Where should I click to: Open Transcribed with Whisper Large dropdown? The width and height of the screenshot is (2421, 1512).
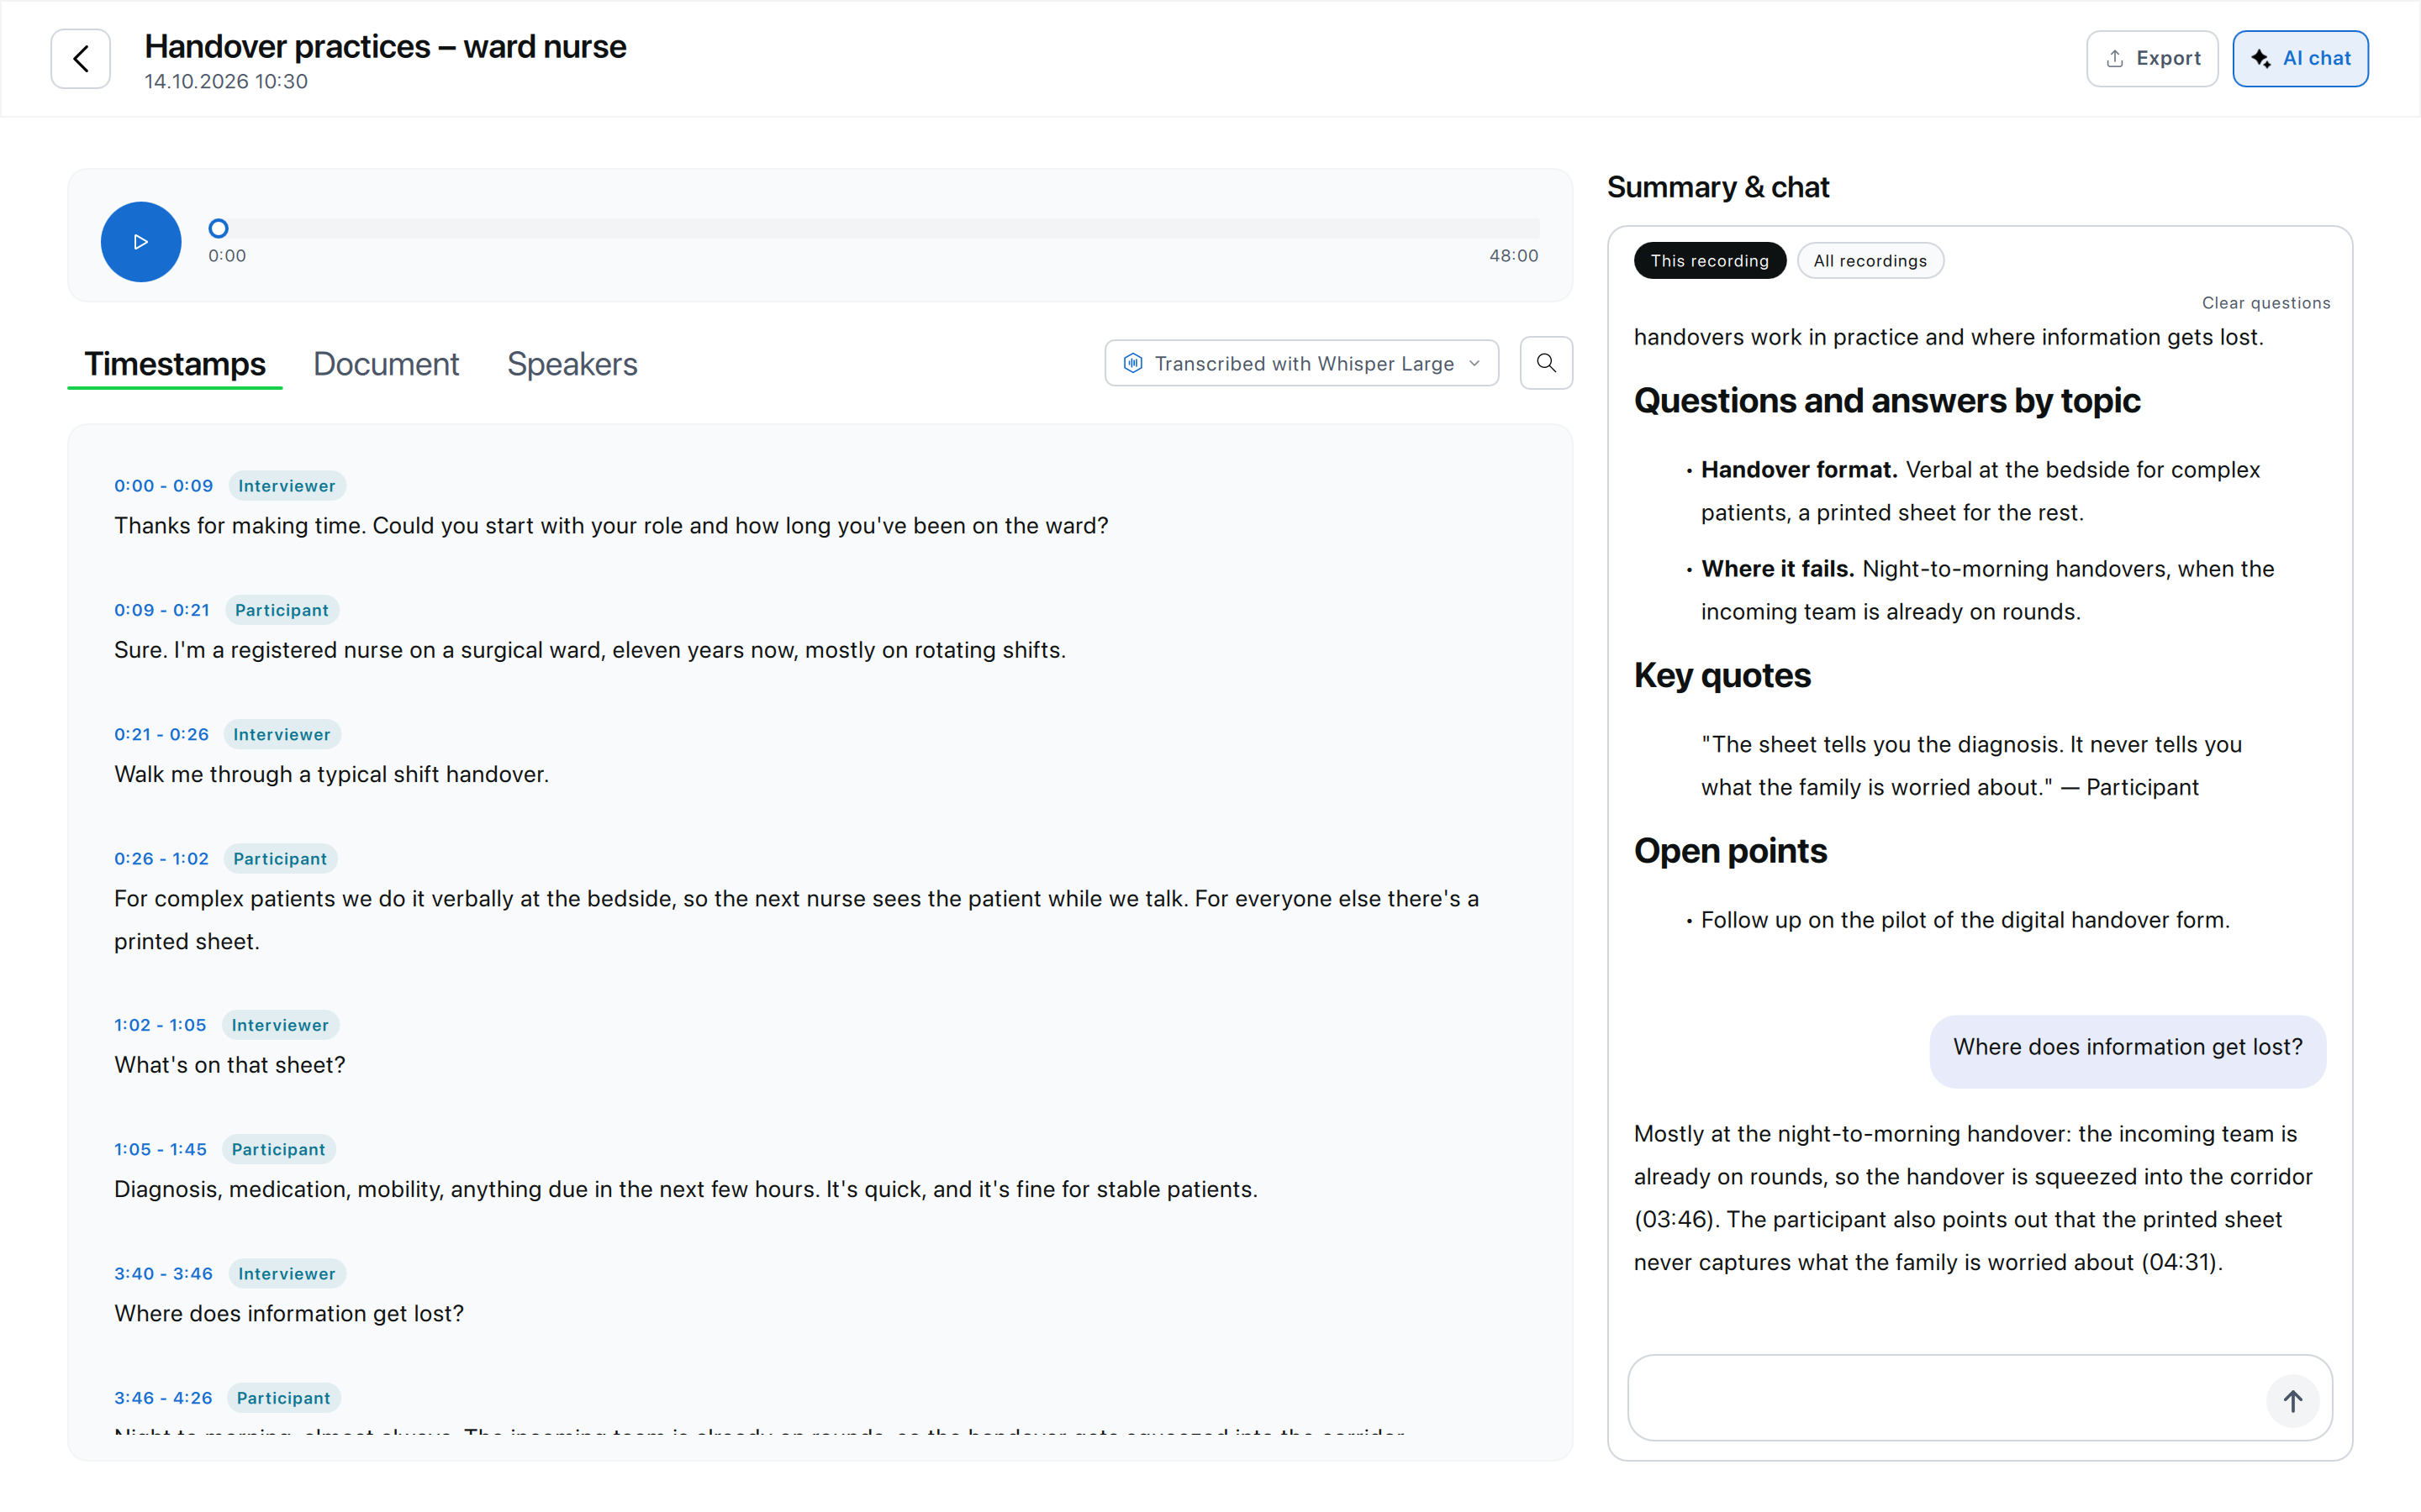point(1301,363)
